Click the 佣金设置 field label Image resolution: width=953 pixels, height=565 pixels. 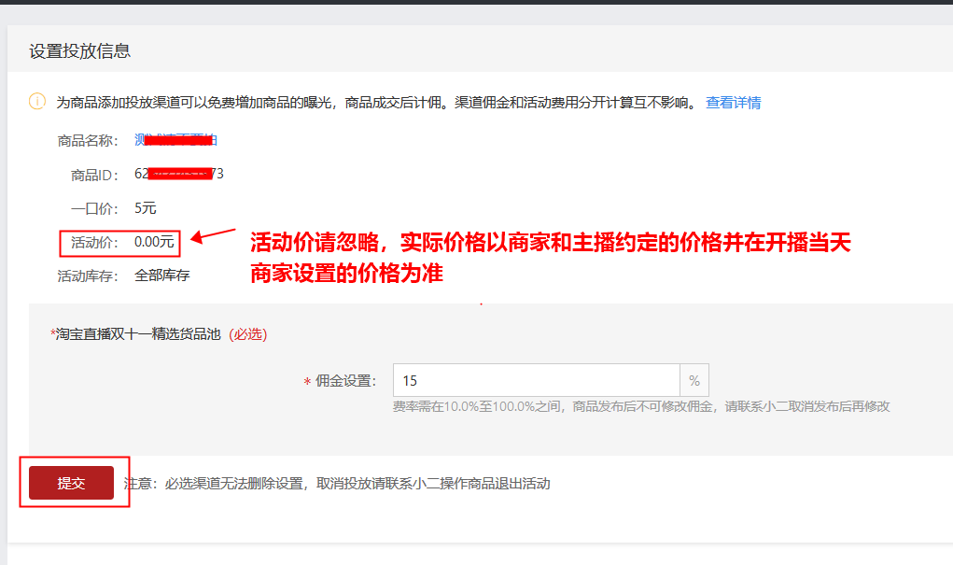(345, 381)
